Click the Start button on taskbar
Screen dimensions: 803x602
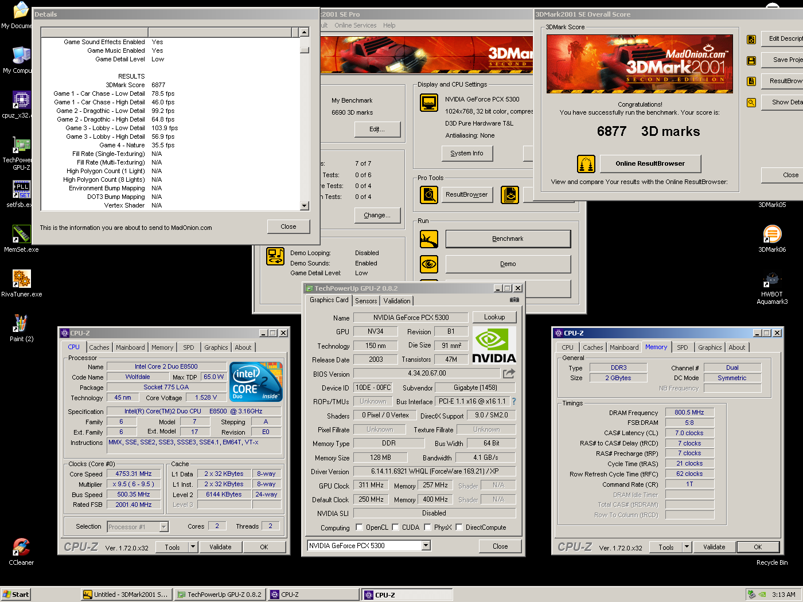click(x=15, y=595)
